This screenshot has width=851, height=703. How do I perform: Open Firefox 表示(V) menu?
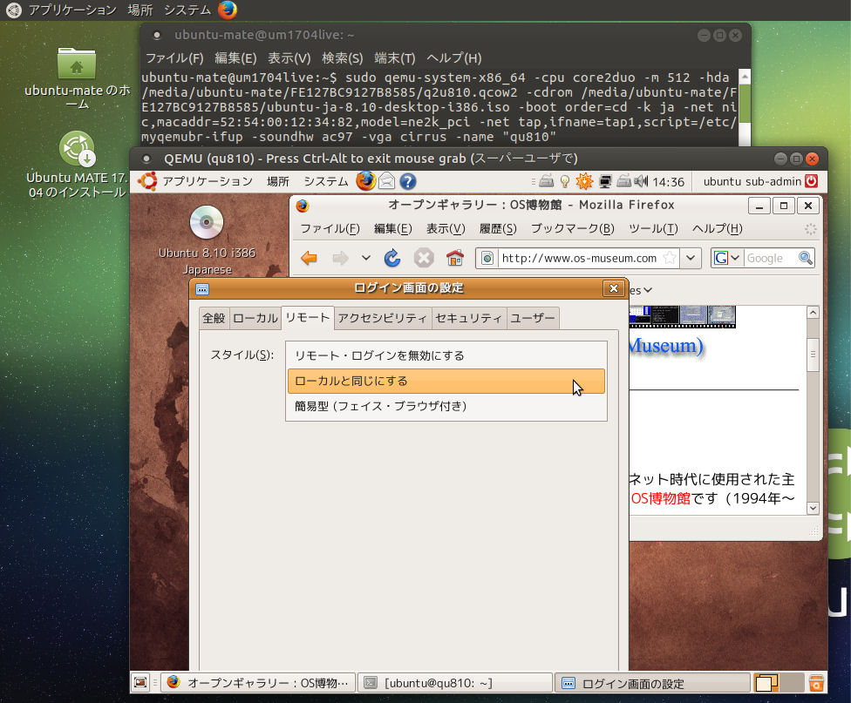[x=446, y=229]
